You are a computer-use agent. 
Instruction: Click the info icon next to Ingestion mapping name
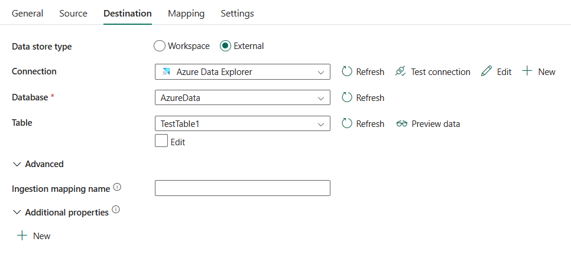(x=117, y=187)
